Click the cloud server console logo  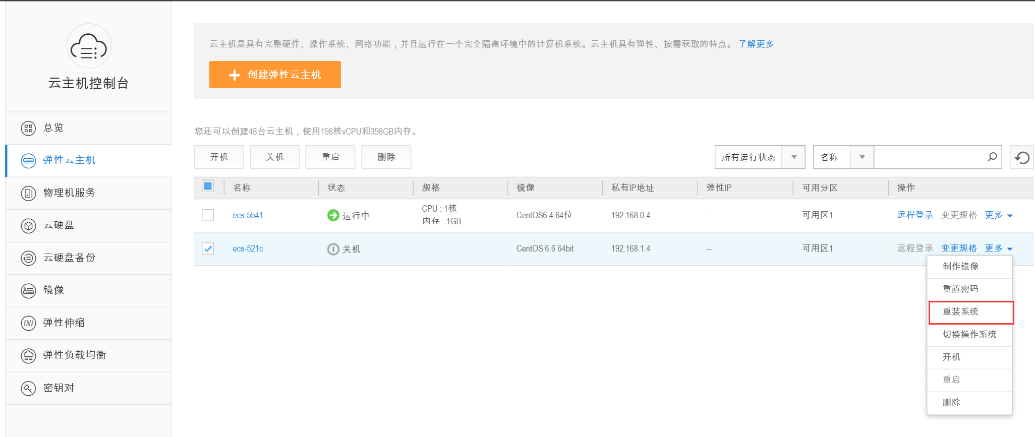[x=89, y=46]
